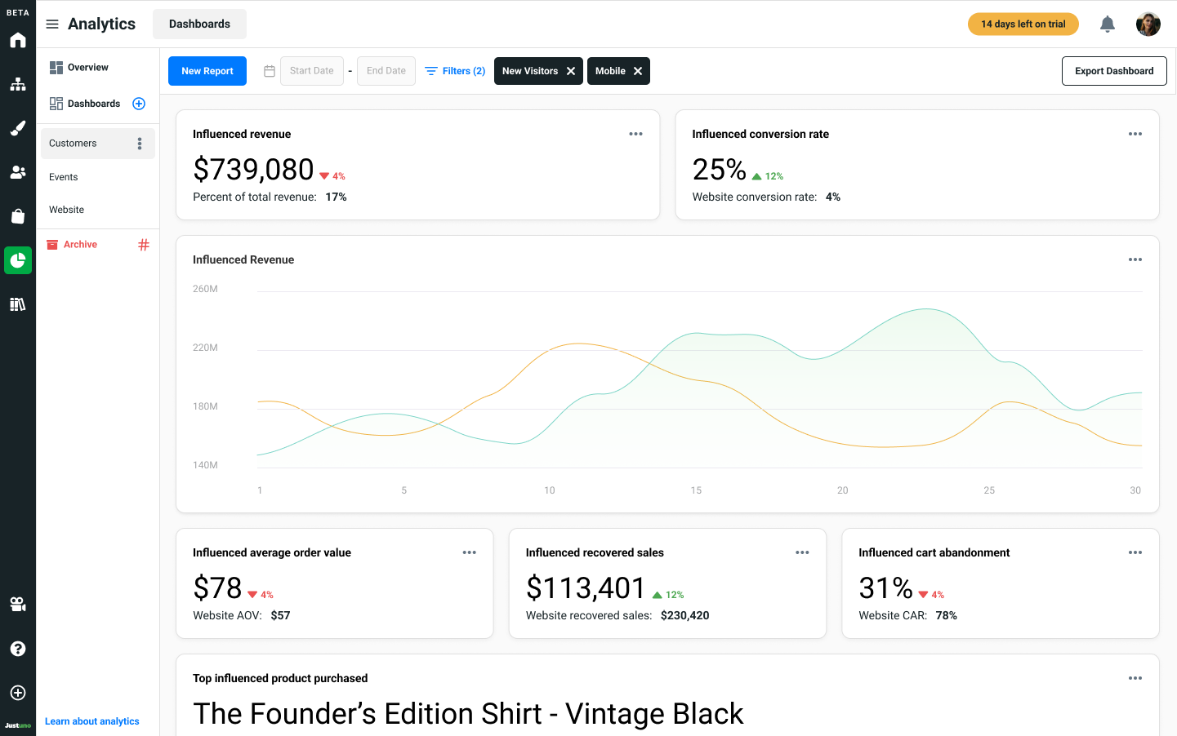Viewport: 1177px width, 736px height.
Task: Open the notifications bell
Action: 1107,24
